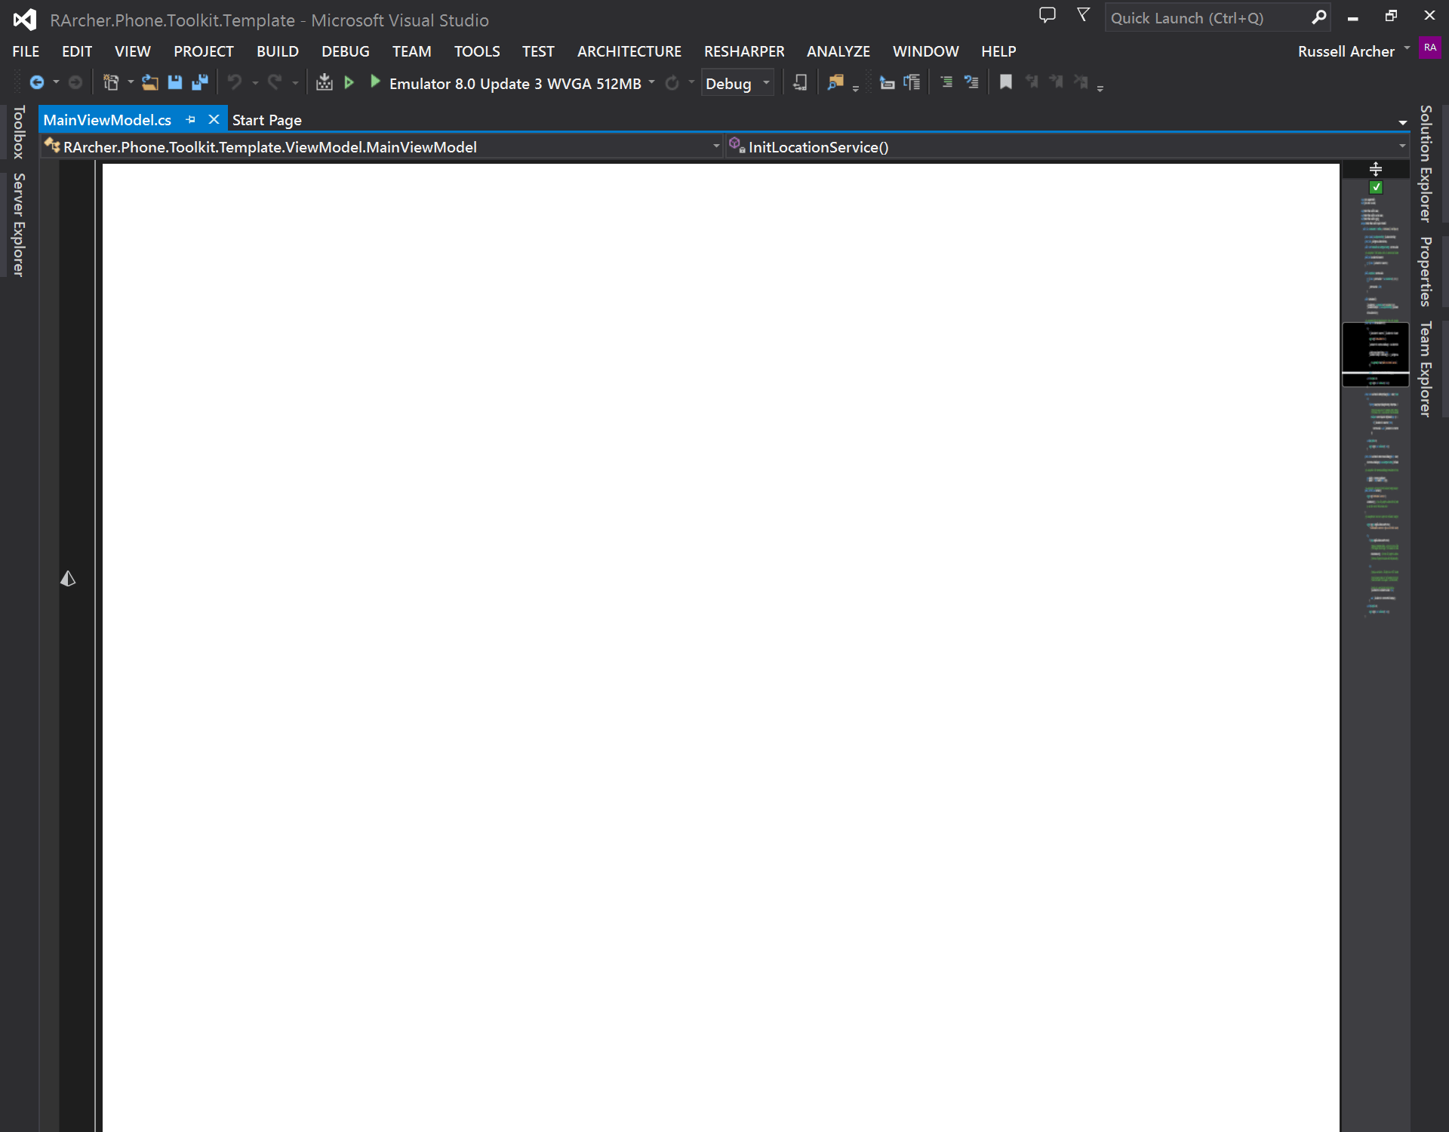Screen dimensions: 1449x1132
Task: Click the green ReSharper status checkmark indicator
Action: (x=1376, y=187)
